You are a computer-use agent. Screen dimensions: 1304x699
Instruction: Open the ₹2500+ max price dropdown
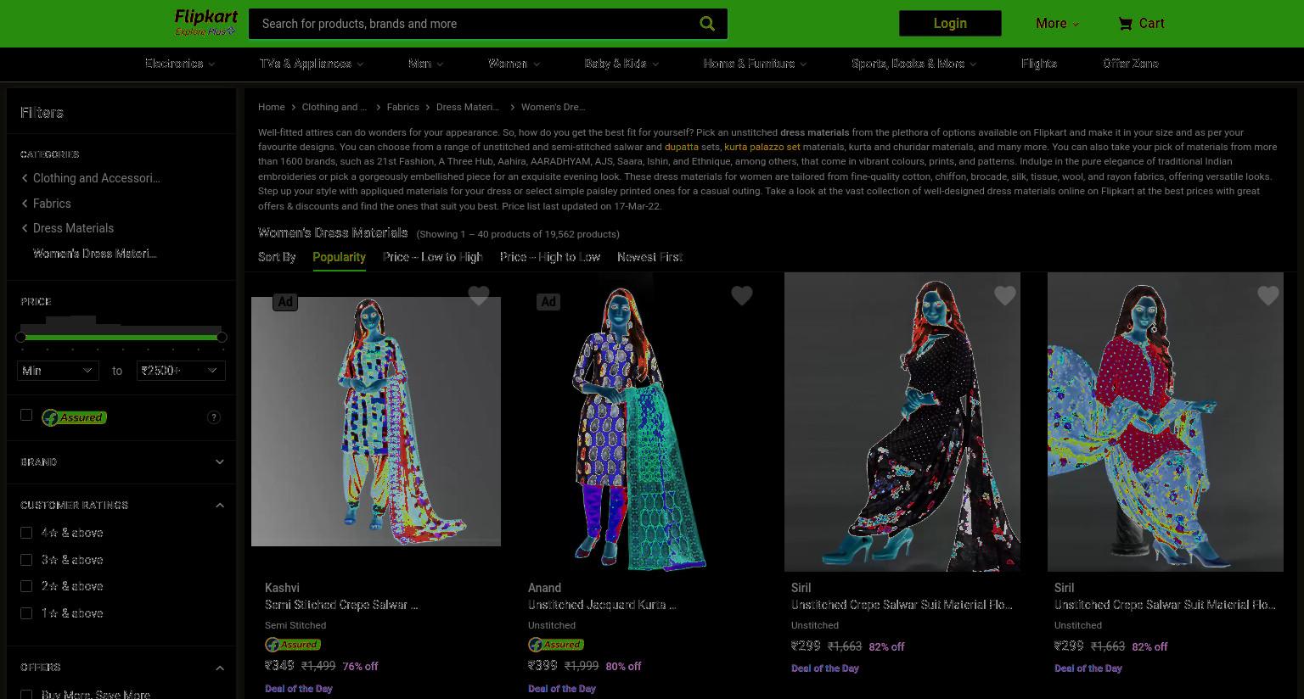[x=181, y=371]
